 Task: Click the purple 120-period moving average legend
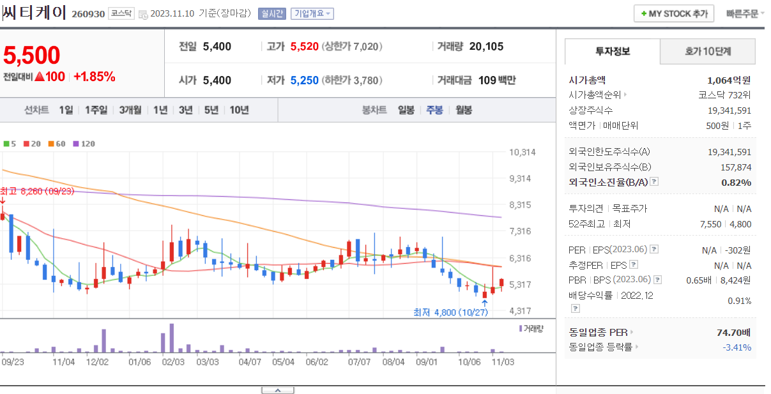[84, 144]
